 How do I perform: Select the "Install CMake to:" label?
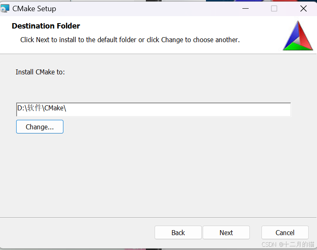pyautogui.click(x=40, y=72)
